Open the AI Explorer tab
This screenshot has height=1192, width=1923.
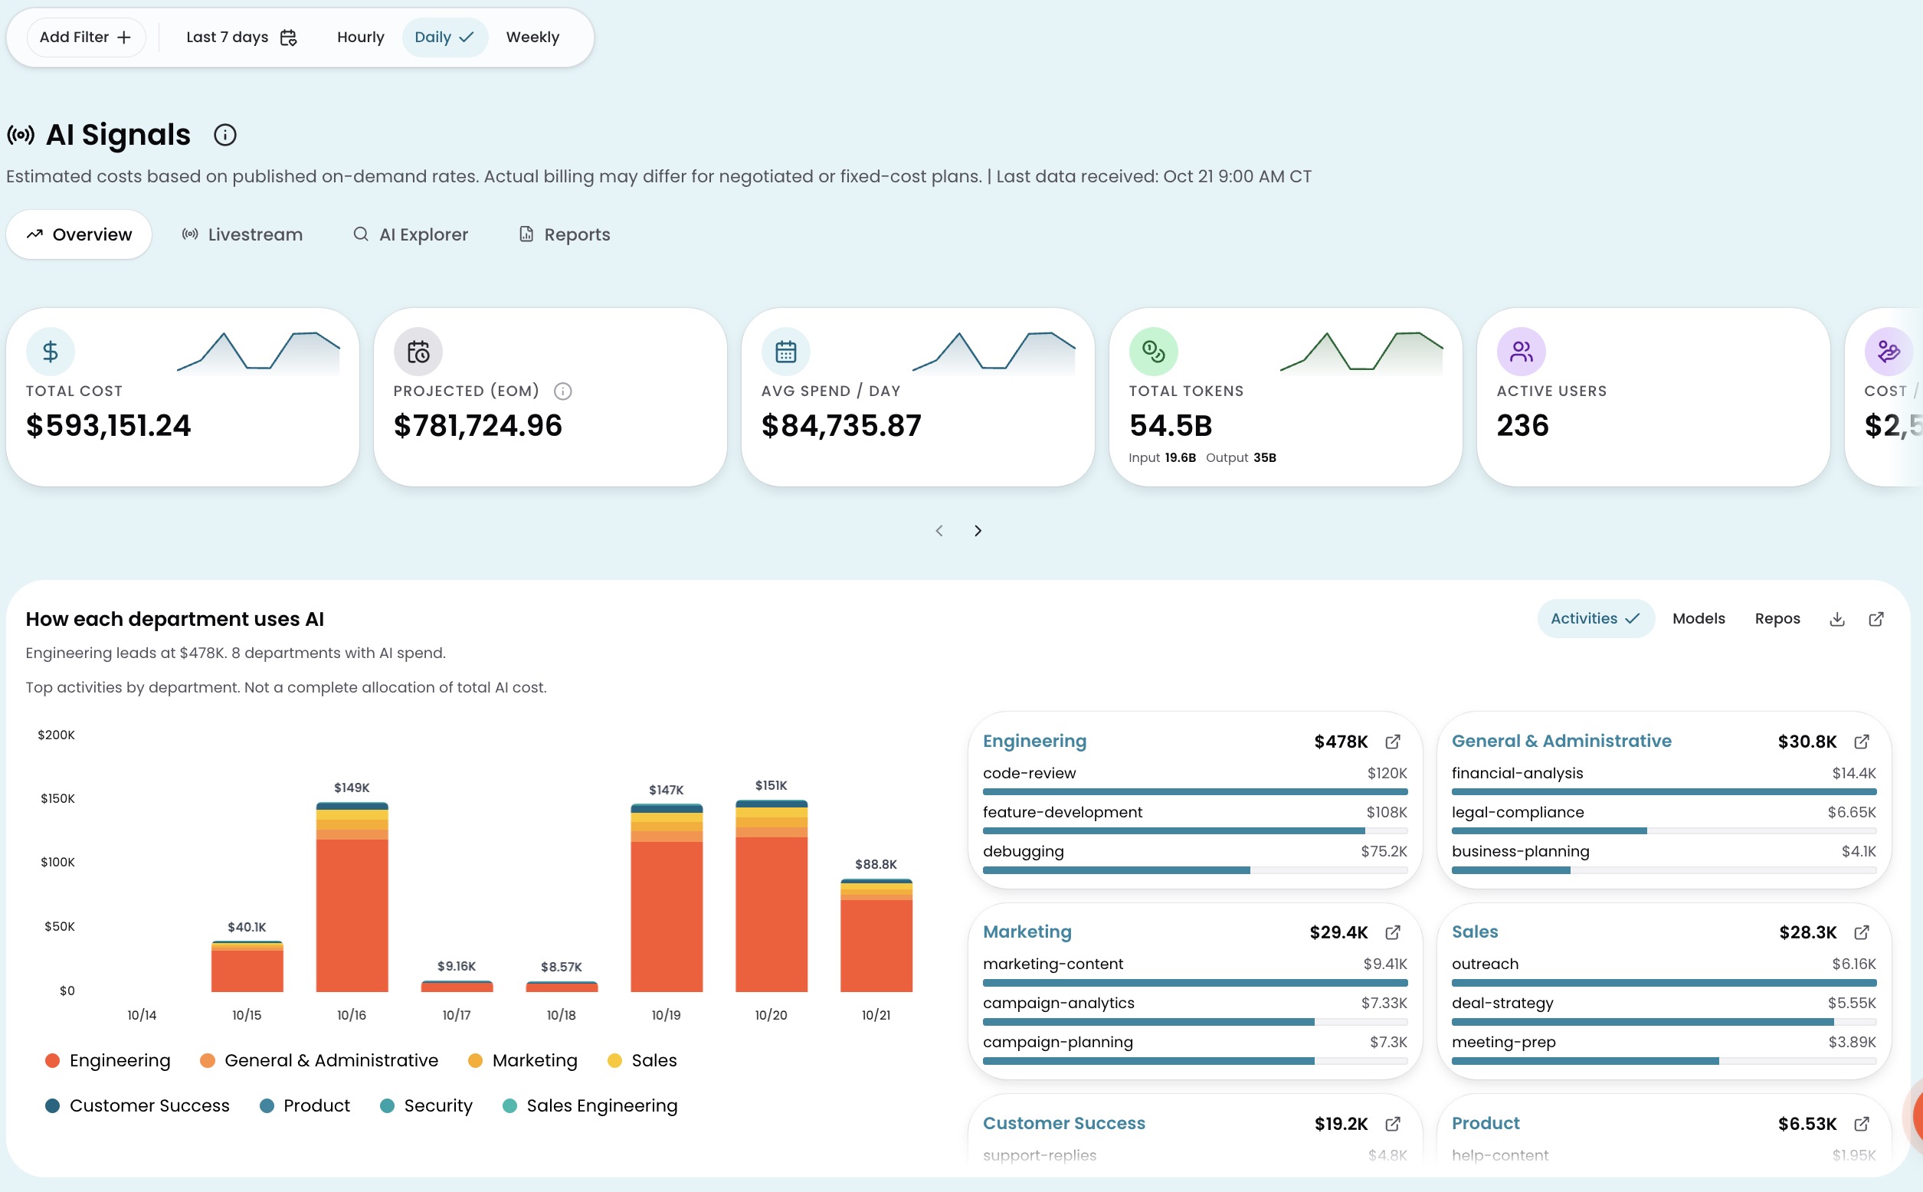410,234
